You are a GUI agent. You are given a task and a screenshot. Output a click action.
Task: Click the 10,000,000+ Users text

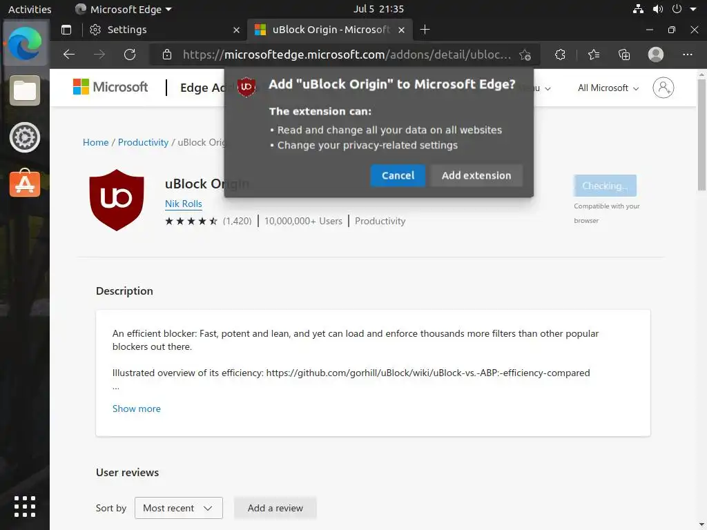point(303,221)
